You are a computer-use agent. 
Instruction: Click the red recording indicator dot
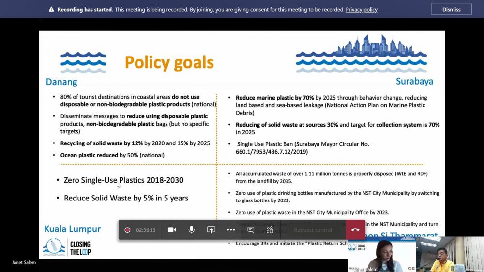tap(127, 230)
